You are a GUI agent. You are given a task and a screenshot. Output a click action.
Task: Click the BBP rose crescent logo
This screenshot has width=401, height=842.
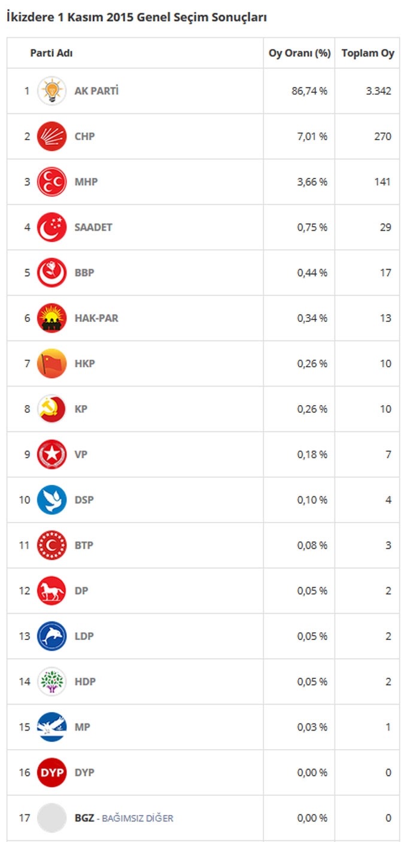coord(51,273)
